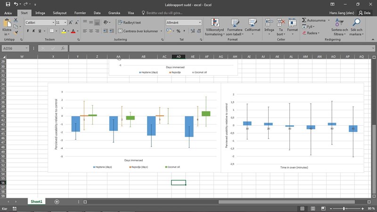
Task: Click Villkorsstyrd formatering icon
Action: (215, 23)
